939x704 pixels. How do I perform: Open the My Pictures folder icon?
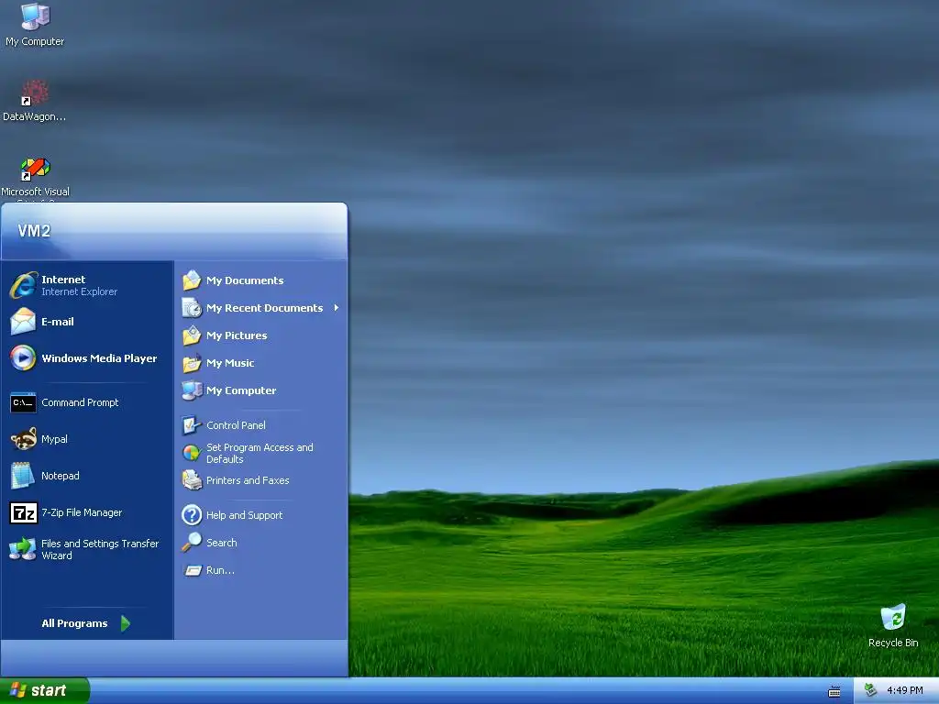[x=192, y=335]
